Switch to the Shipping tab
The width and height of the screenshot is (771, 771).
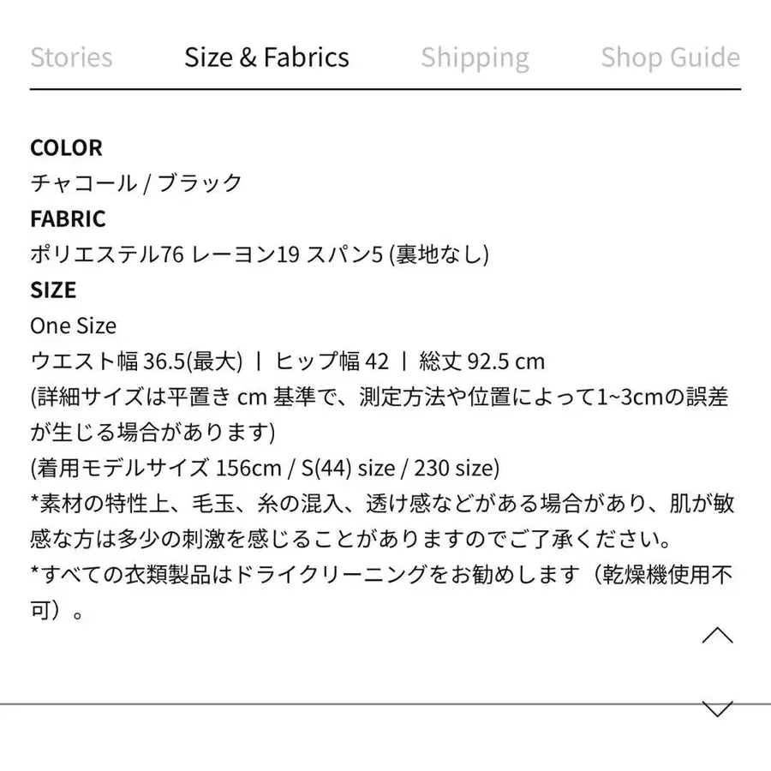coord(475,57)
